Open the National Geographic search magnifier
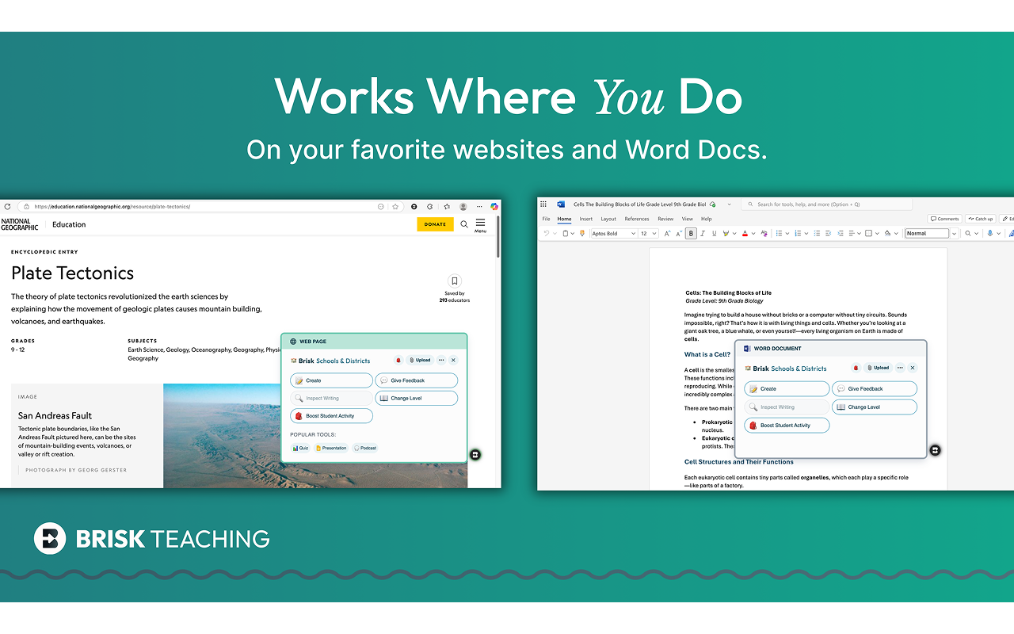This screenshot has width=1014, height=634. point(464,224)
